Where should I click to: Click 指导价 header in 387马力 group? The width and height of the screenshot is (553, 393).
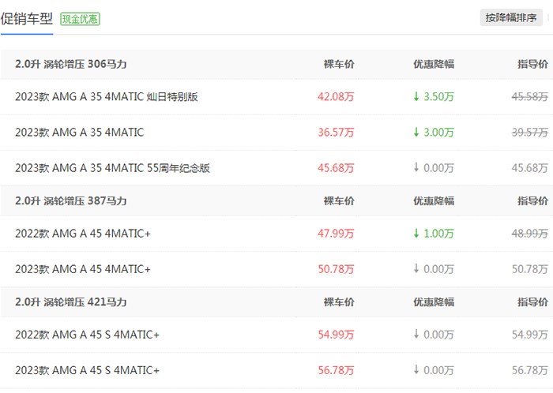[x=532, y=200]
